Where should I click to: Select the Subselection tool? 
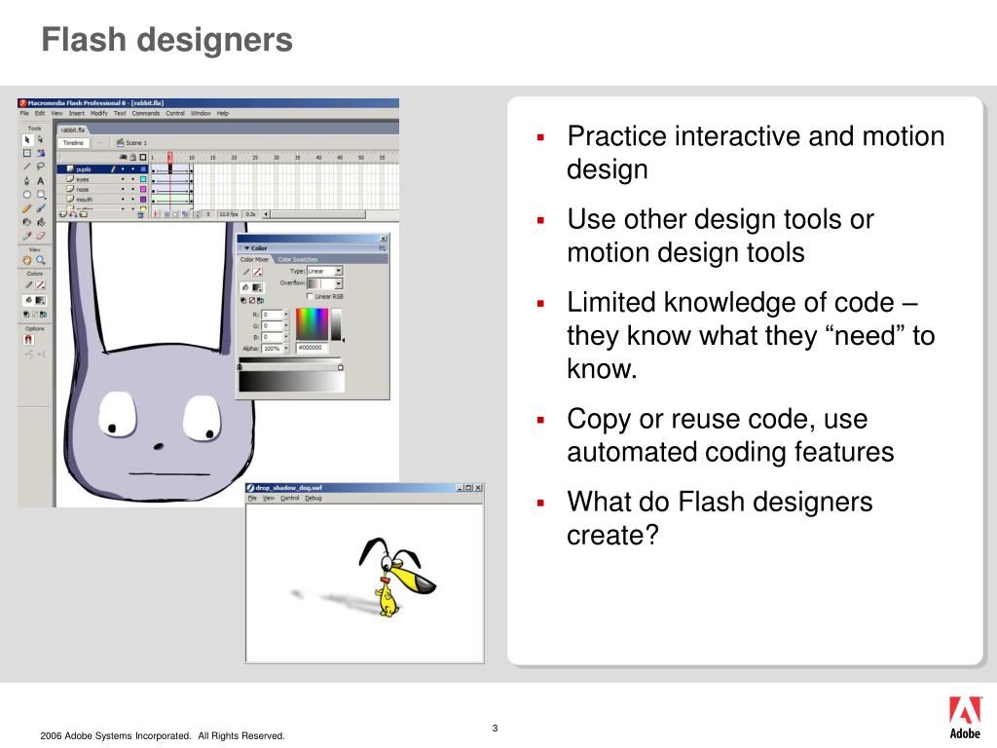click(40, 139)
